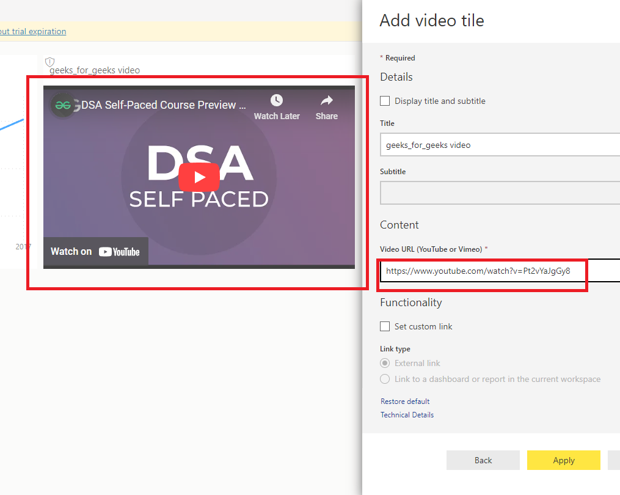Image resolution: width=620 pixels, height=495 pixels.
Task: Click the YouTube logo in Watch on
Action: pyautogui.click(x=119, y=252)
